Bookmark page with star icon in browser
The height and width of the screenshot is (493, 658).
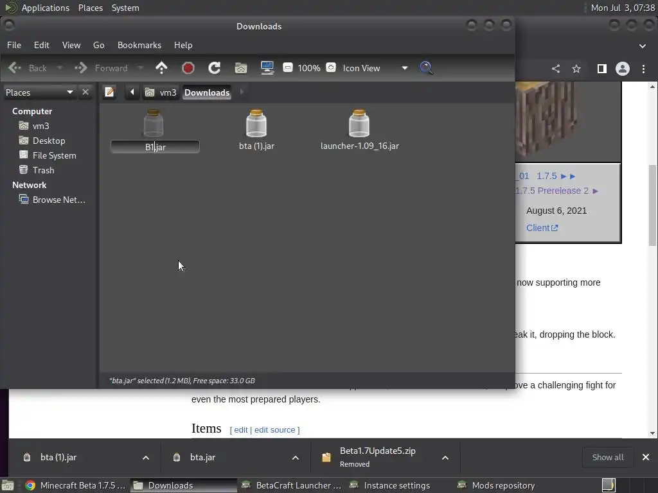tap(576, 69)
